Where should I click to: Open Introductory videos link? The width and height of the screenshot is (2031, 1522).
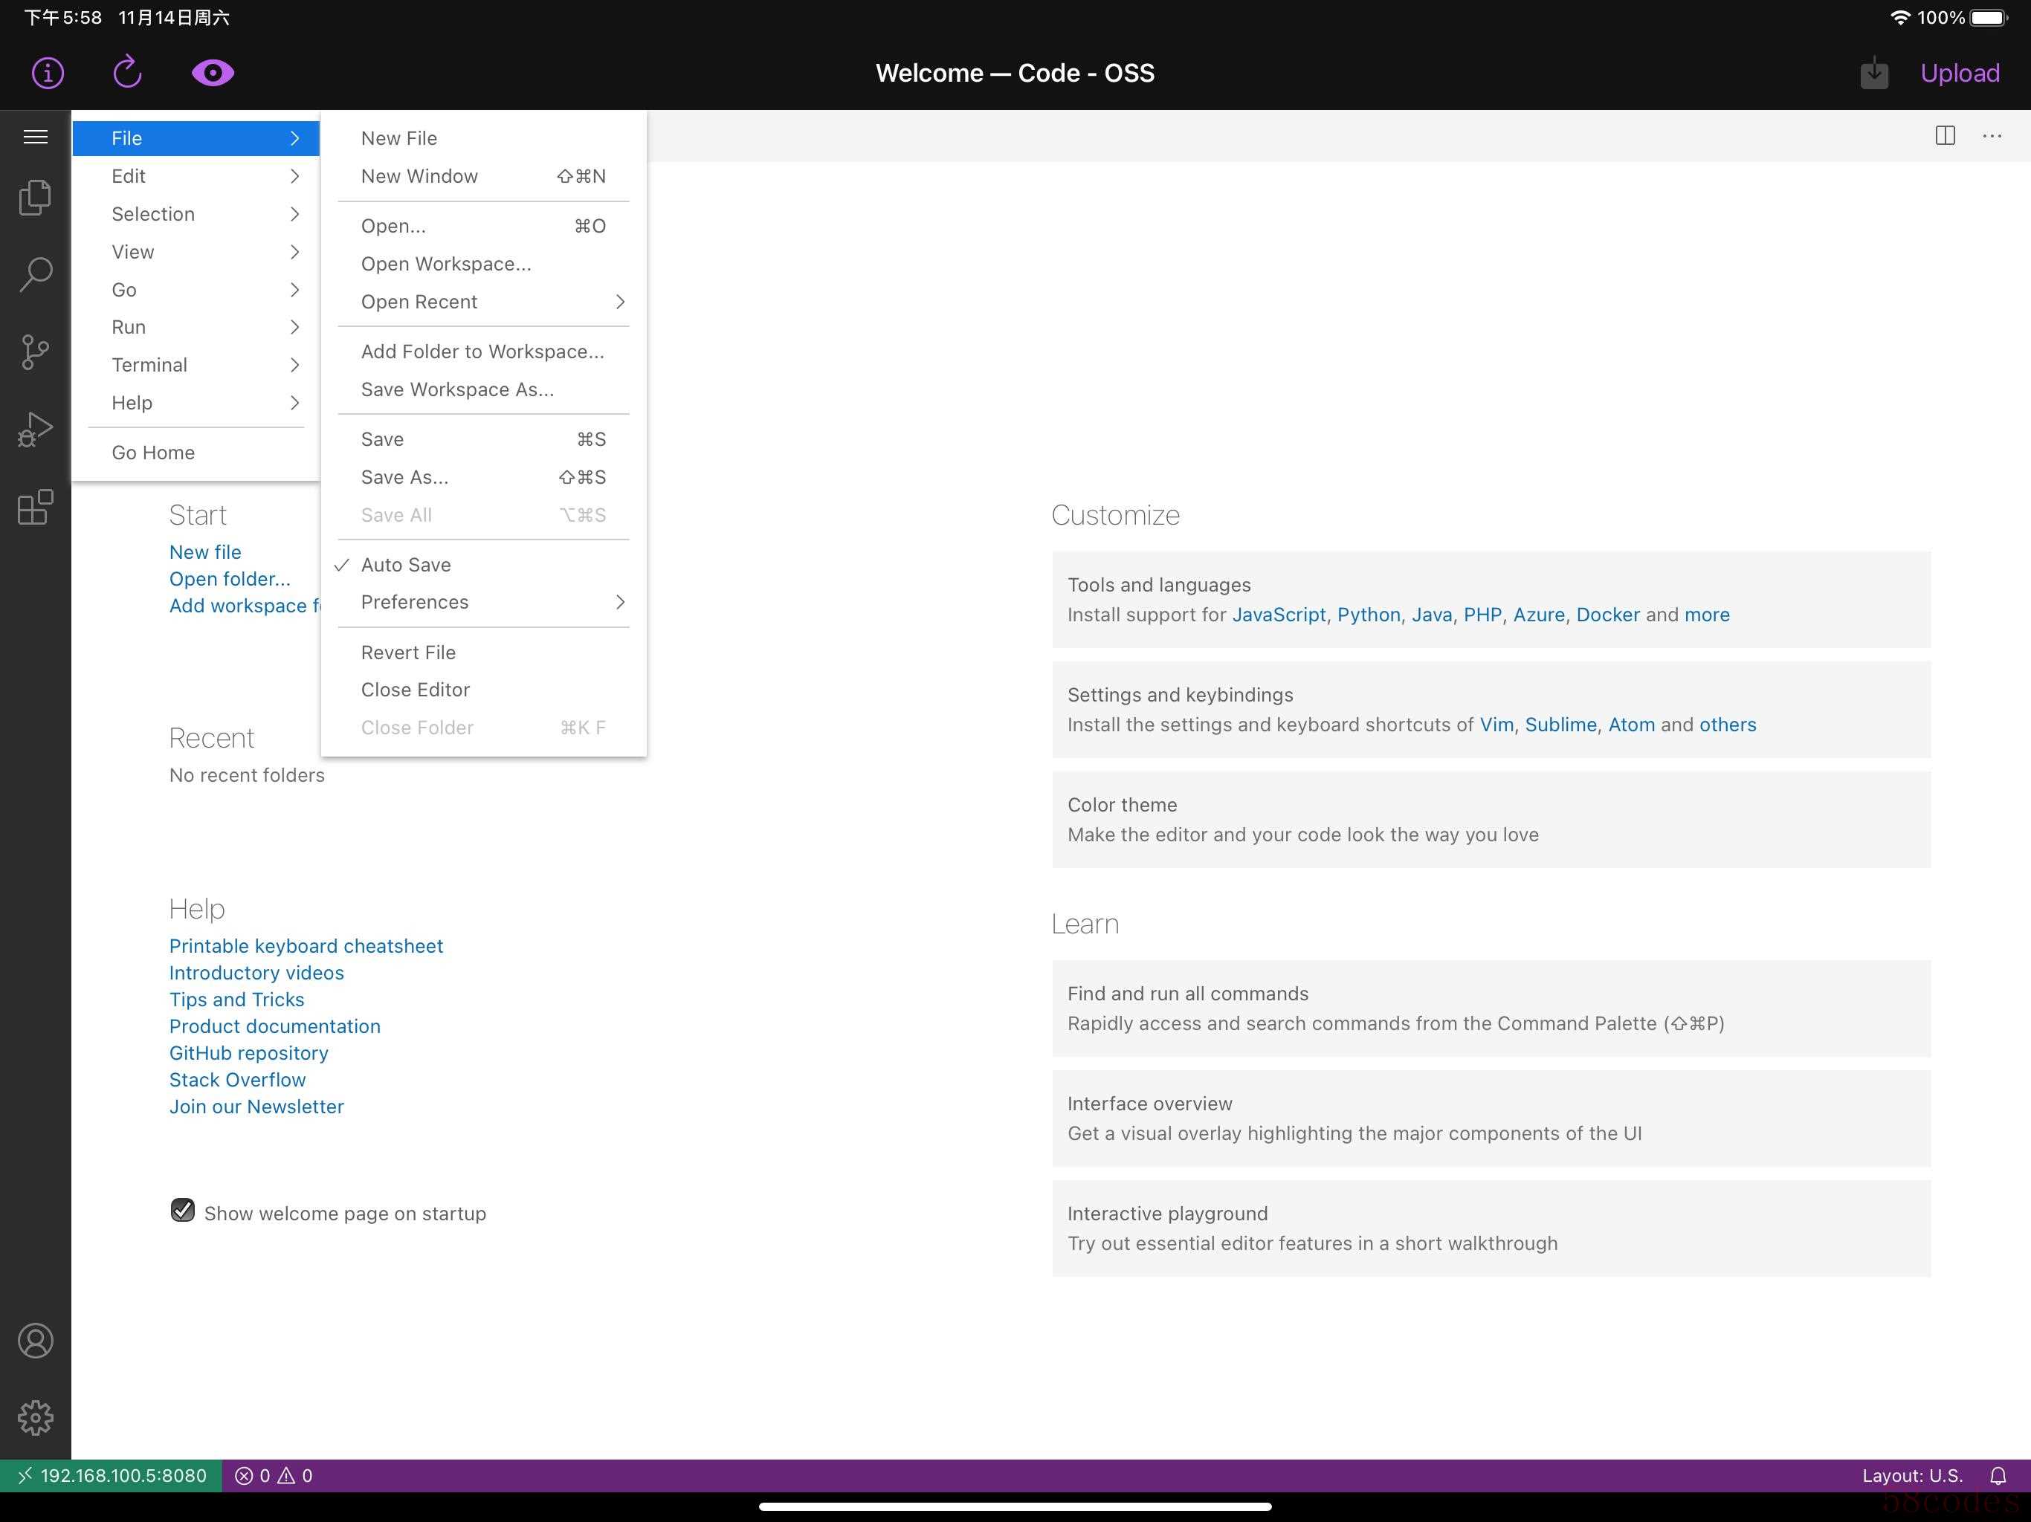click(256, 972)
